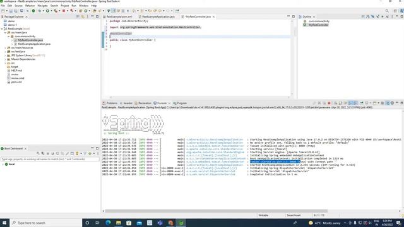Collapse the com.minoractivity package node
Viewport: 404px width, 227px height.
point(8,37)
